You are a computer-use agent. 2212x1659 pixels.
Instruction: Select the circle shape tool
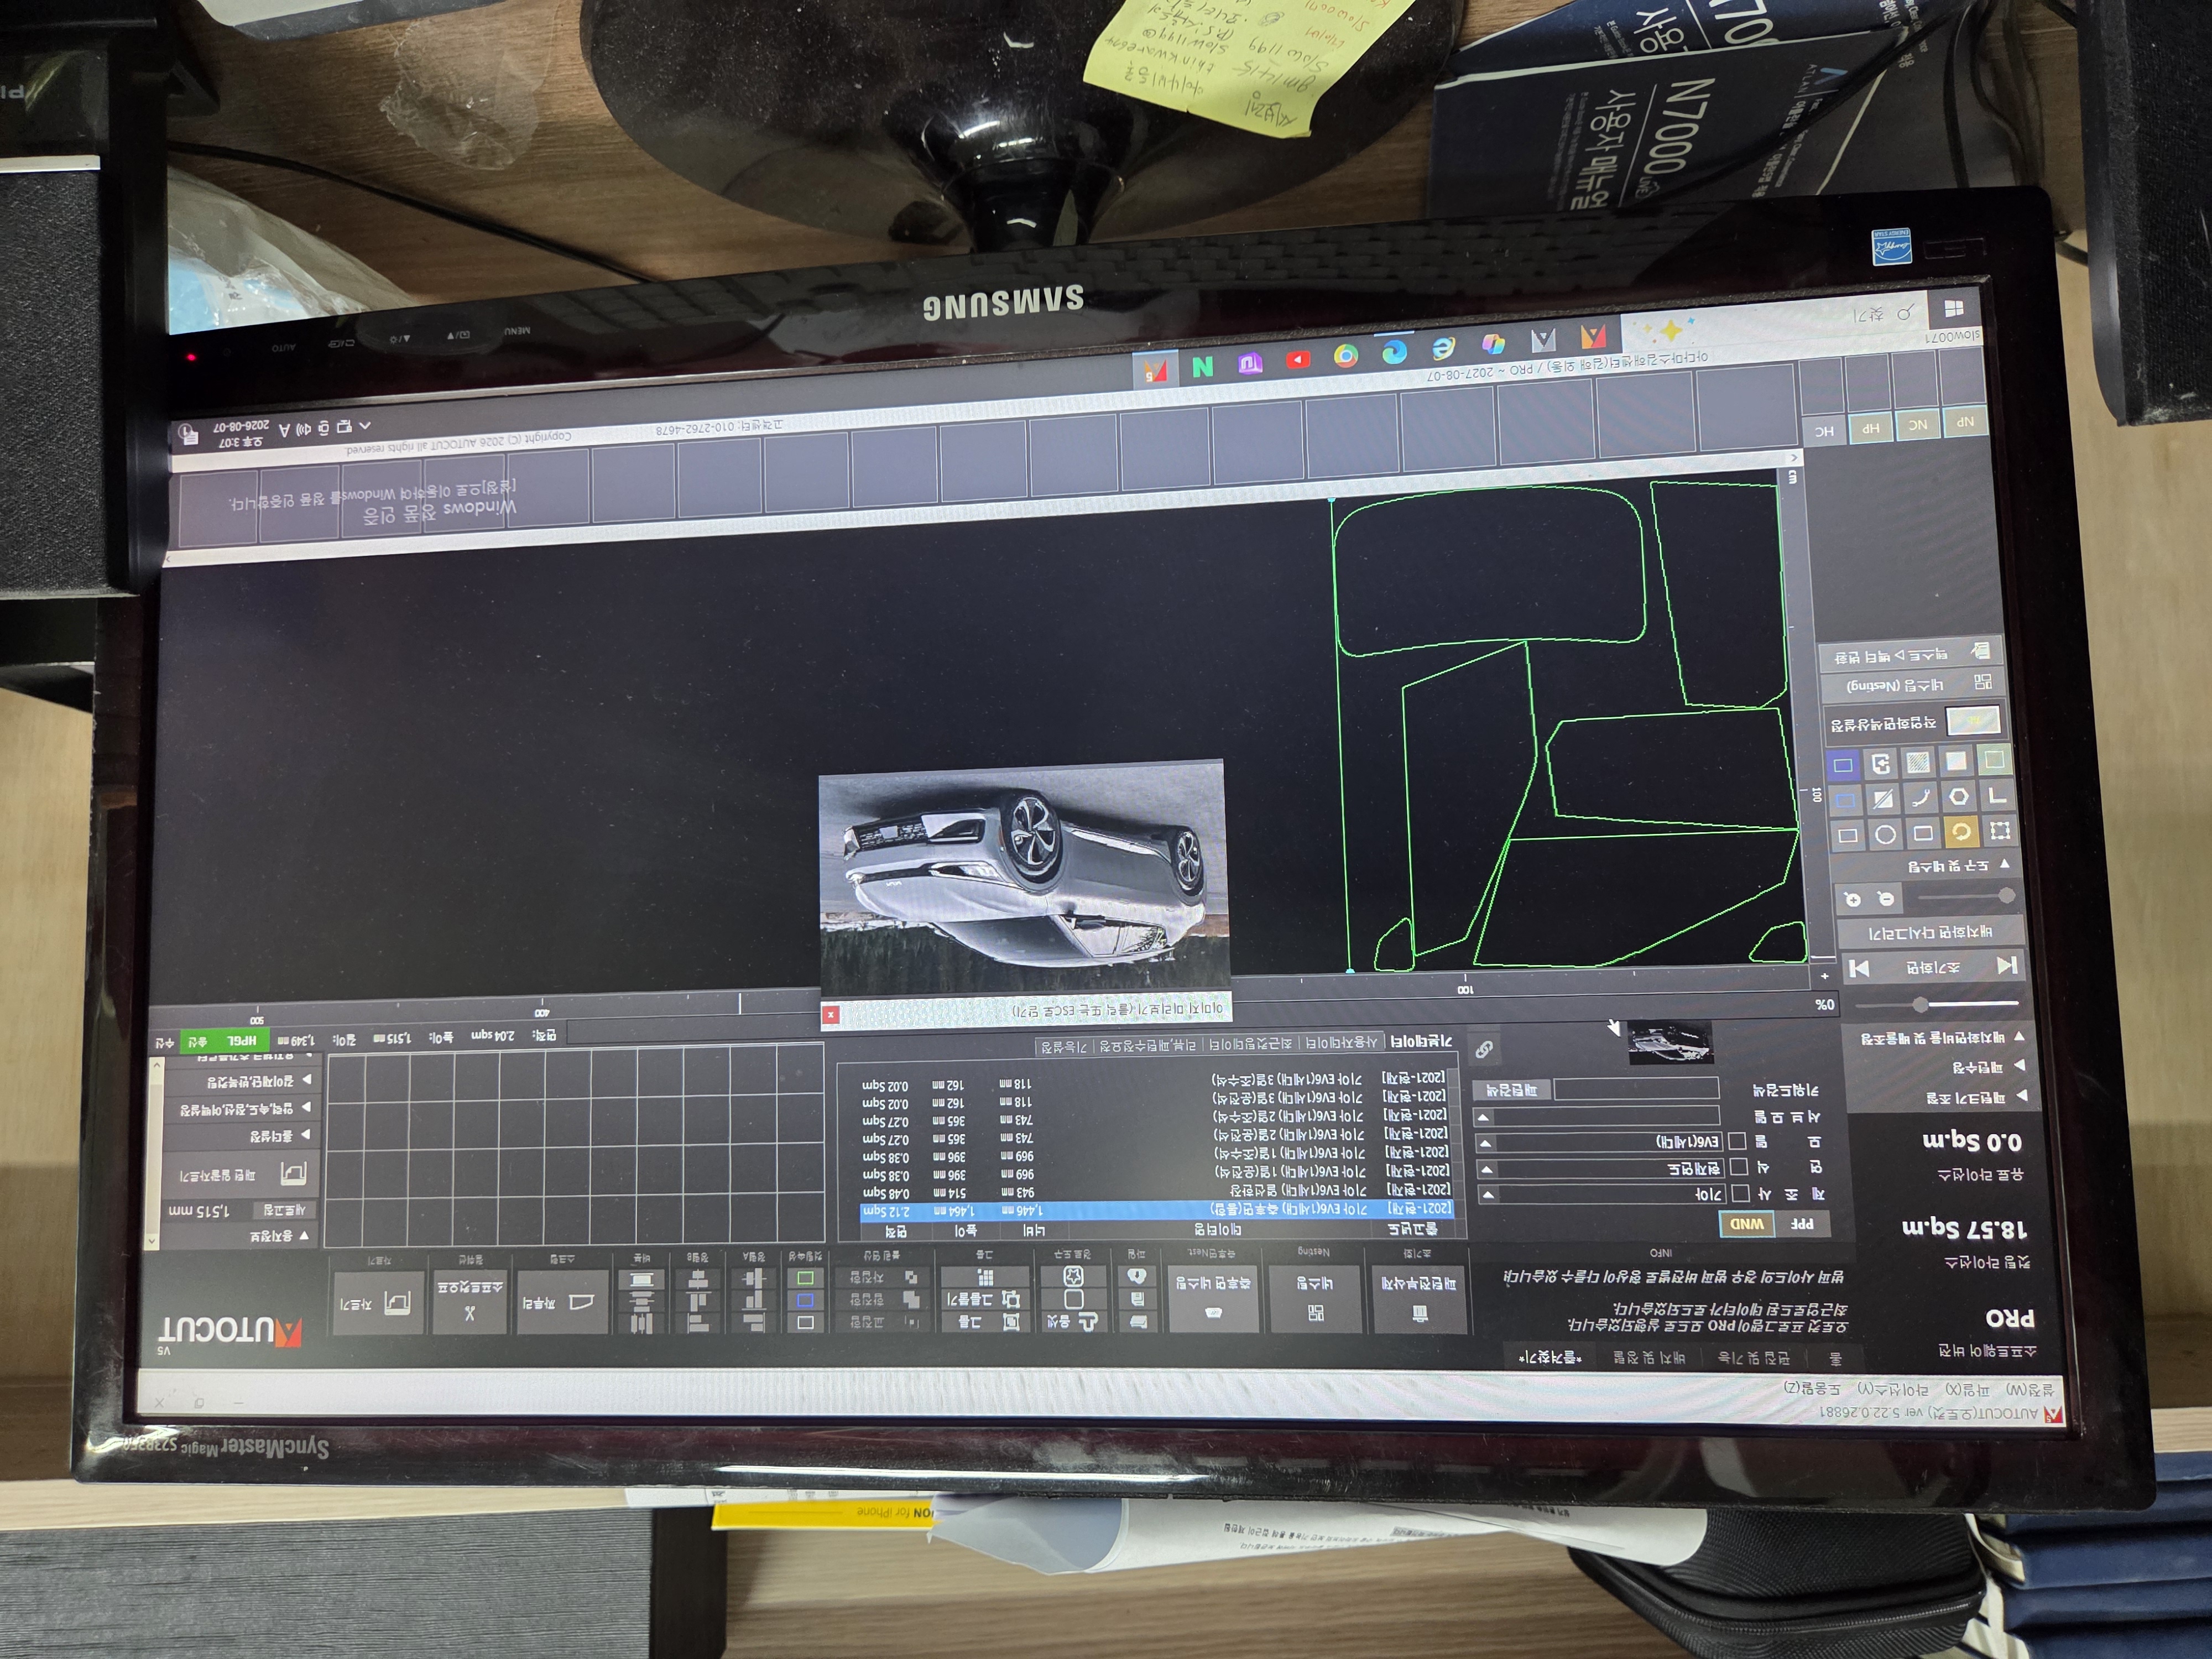[1885, 833]
